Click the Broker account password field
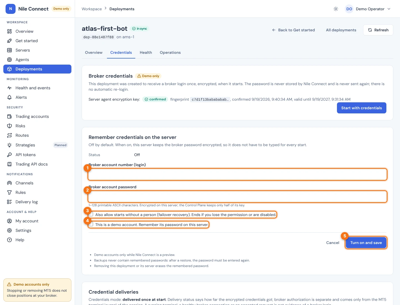This screenshot has height=305, width=400. (237, 197)
